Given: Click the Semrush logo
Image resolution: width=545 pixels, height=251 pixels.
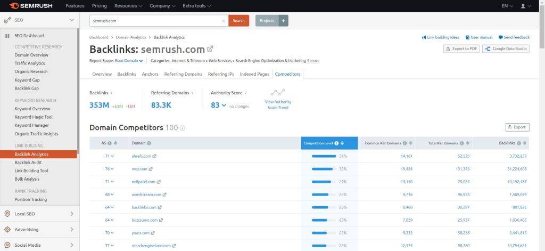Looking at the screenshot, I should (x=32, y=6).
